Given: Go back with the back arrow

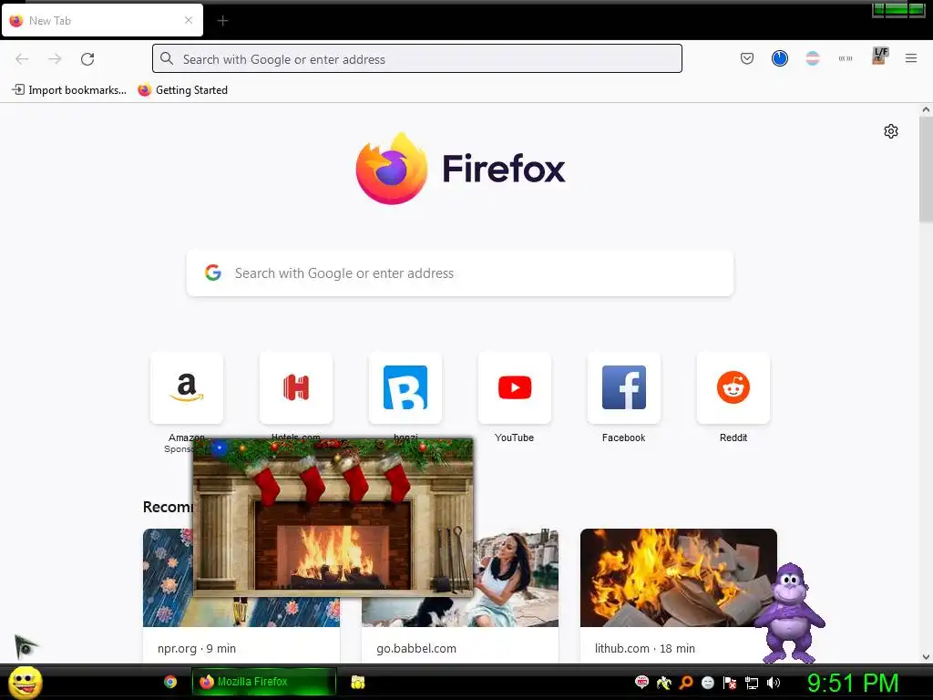Looking at the screenshot, I should [22, 59].
